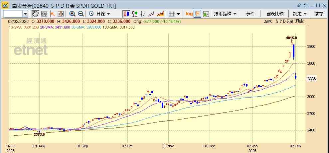Select the line chart style
Image resolution: width=329 pixels, height=153 pixels.
[151, 14]
